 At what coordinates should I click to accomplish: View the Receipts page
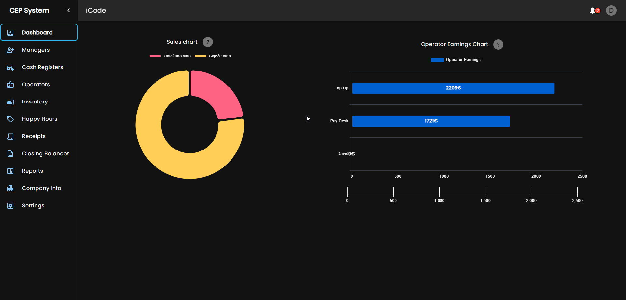[39, 136]
